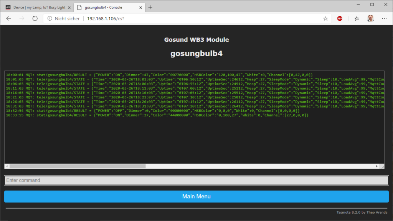Close the browser window

(386, 5)
